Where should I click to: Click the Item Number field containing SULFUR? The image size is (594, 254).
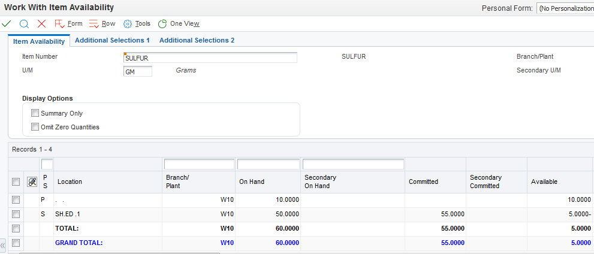(210, 58)
